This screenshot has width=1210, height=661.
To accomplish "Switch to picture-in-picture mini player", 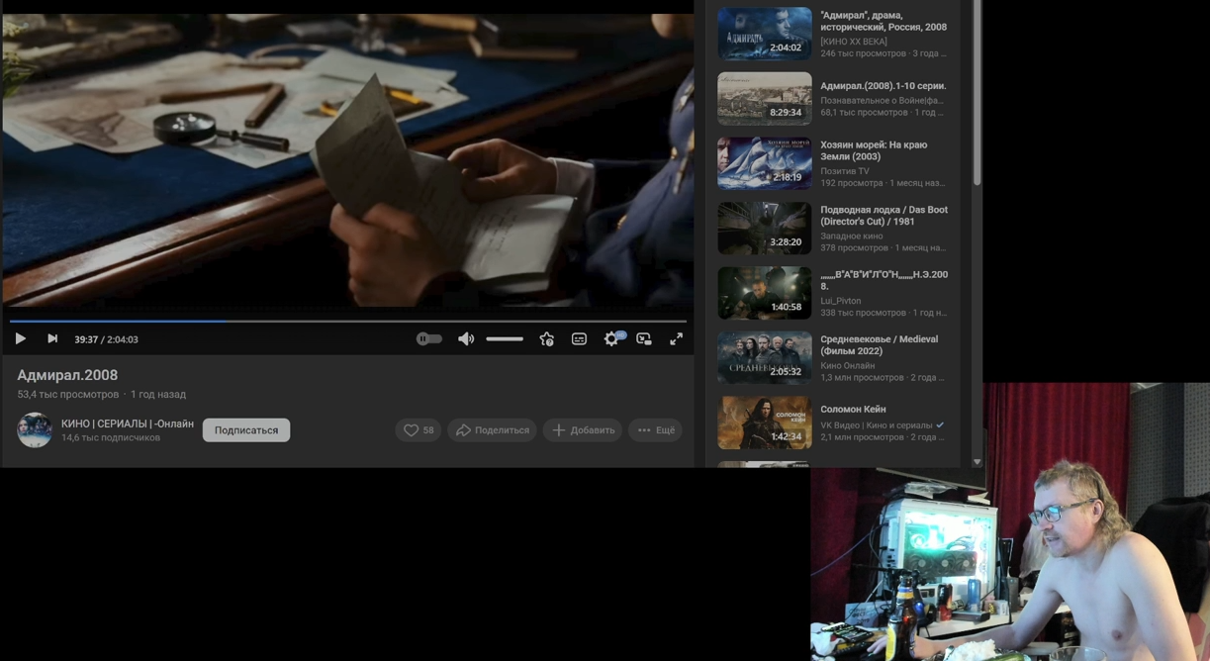I will tap(644, 338).
